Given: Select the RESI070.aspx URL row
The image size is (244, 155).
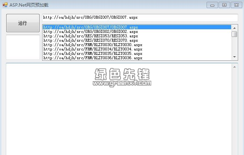Looking at the screenshot, I should point(137,40).
